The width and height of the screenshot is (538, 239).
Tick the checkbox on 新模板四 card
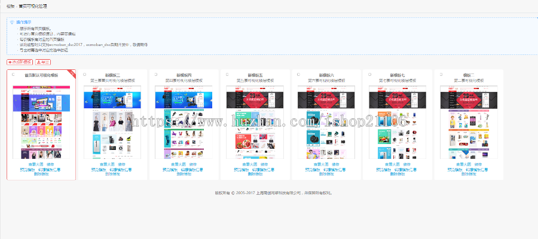click(x=156, y=75)
